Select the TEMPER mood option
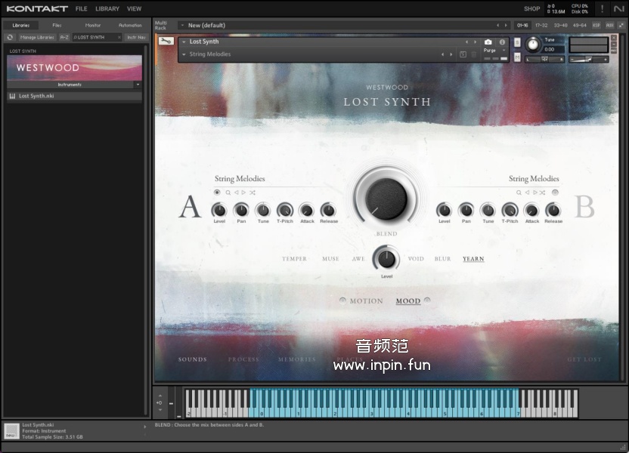The width and height of the screenshot is (629, 453). click(x=294, y=259)
